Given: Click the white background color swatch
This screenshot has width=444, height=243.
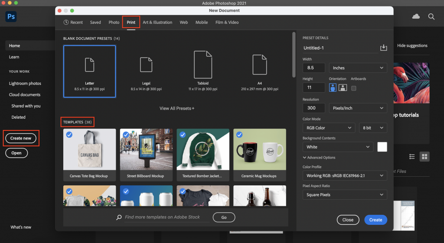Looking at the screenshot, I should (382, 147).
